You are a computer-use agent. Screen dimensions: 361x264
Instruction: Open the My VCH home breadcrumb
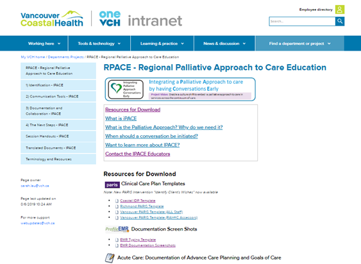(33, 57)
